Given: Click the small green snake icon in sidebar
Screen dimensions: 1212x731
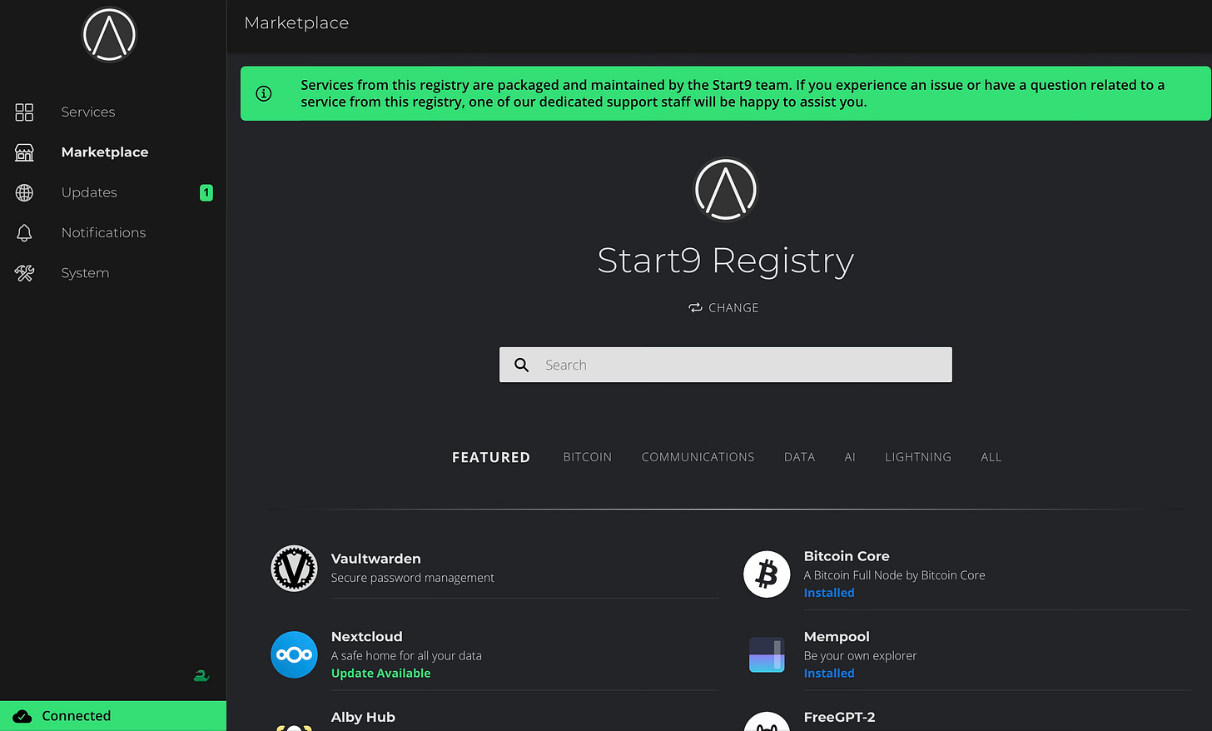Looking at the screenshot, I should pyautogui.click(x=201, y=676).
